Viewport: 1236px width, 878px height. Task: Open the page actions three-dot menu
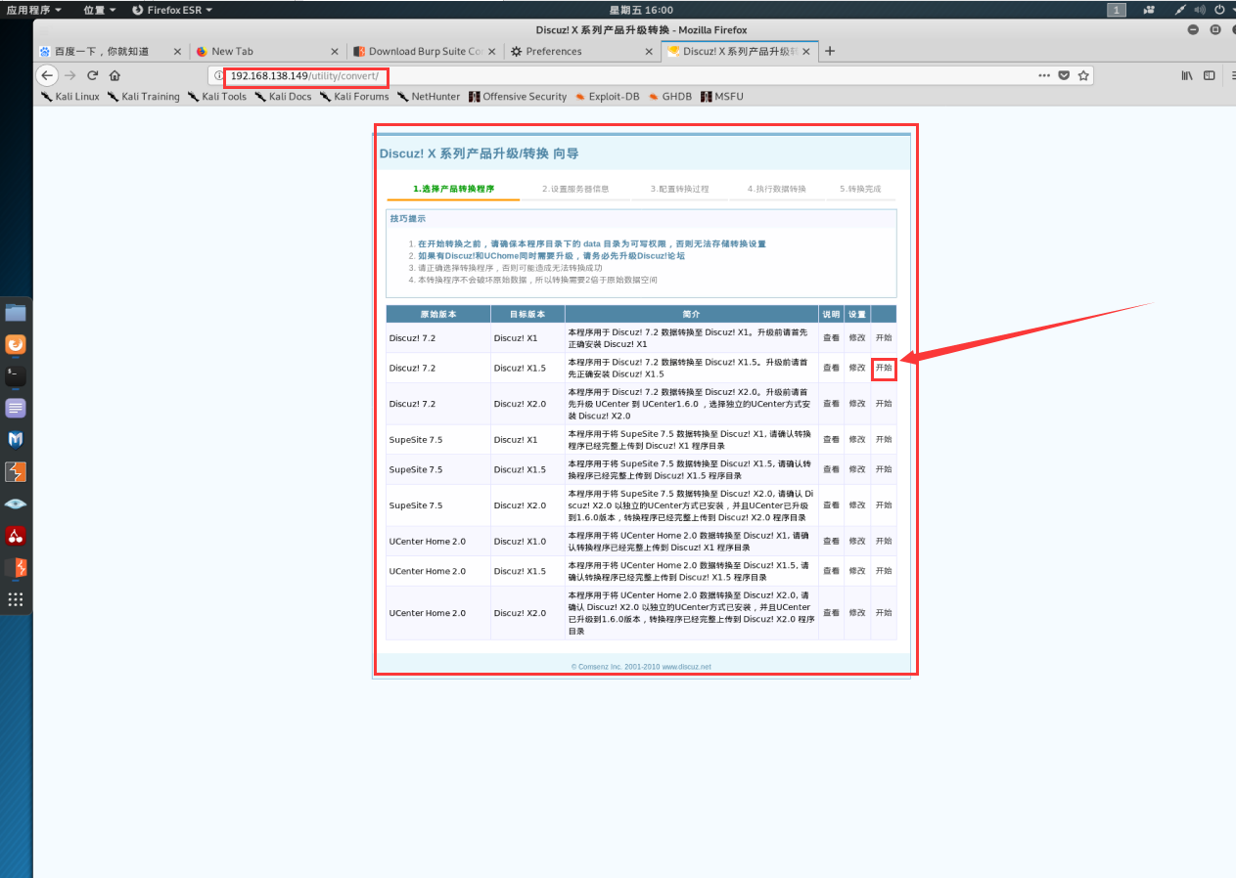[1045, 75]
